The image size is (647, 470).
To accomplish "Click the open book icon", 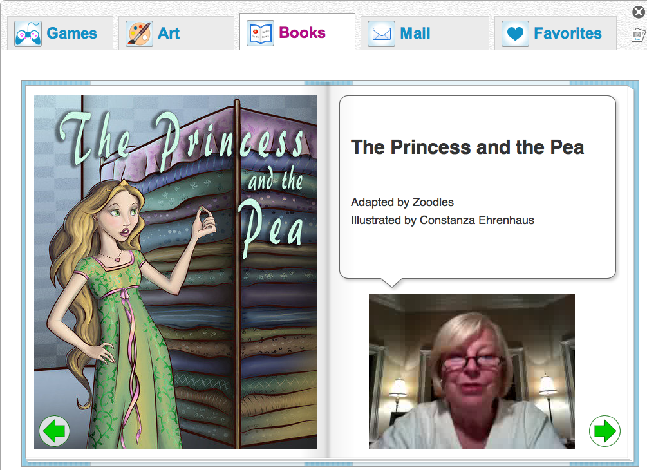I will [260, 33].
